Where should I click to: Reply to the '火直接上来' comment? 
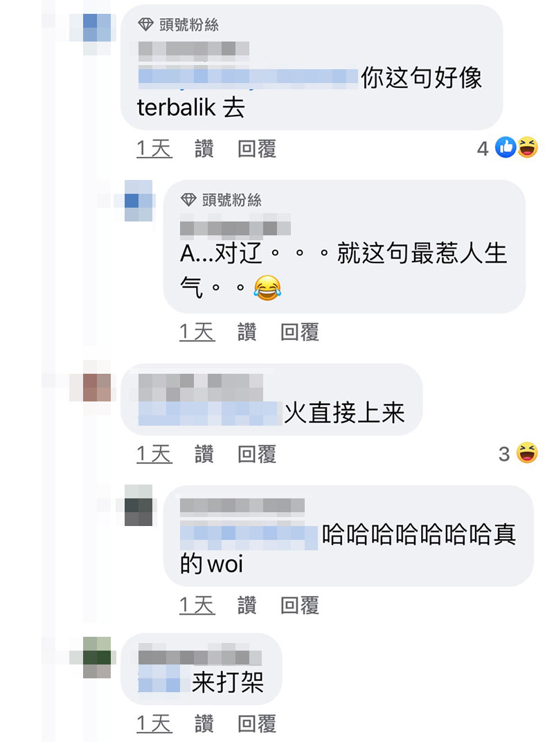click(257, 454)
